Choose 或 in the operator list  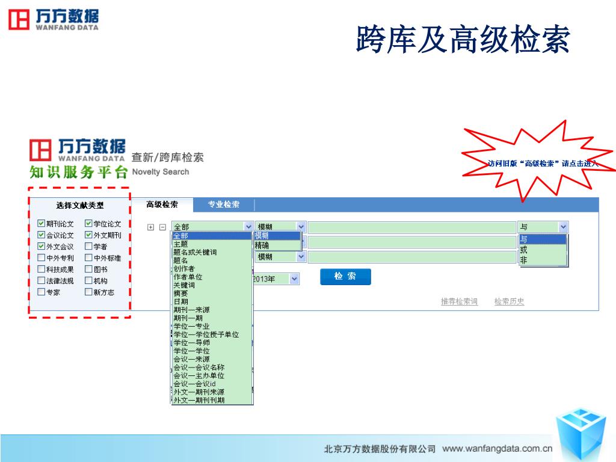543,250
